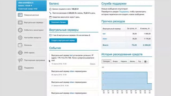Click the Всего row daily total 75,20
The height and width of the screenshot is (96, 171).
[x=134, y=45]
